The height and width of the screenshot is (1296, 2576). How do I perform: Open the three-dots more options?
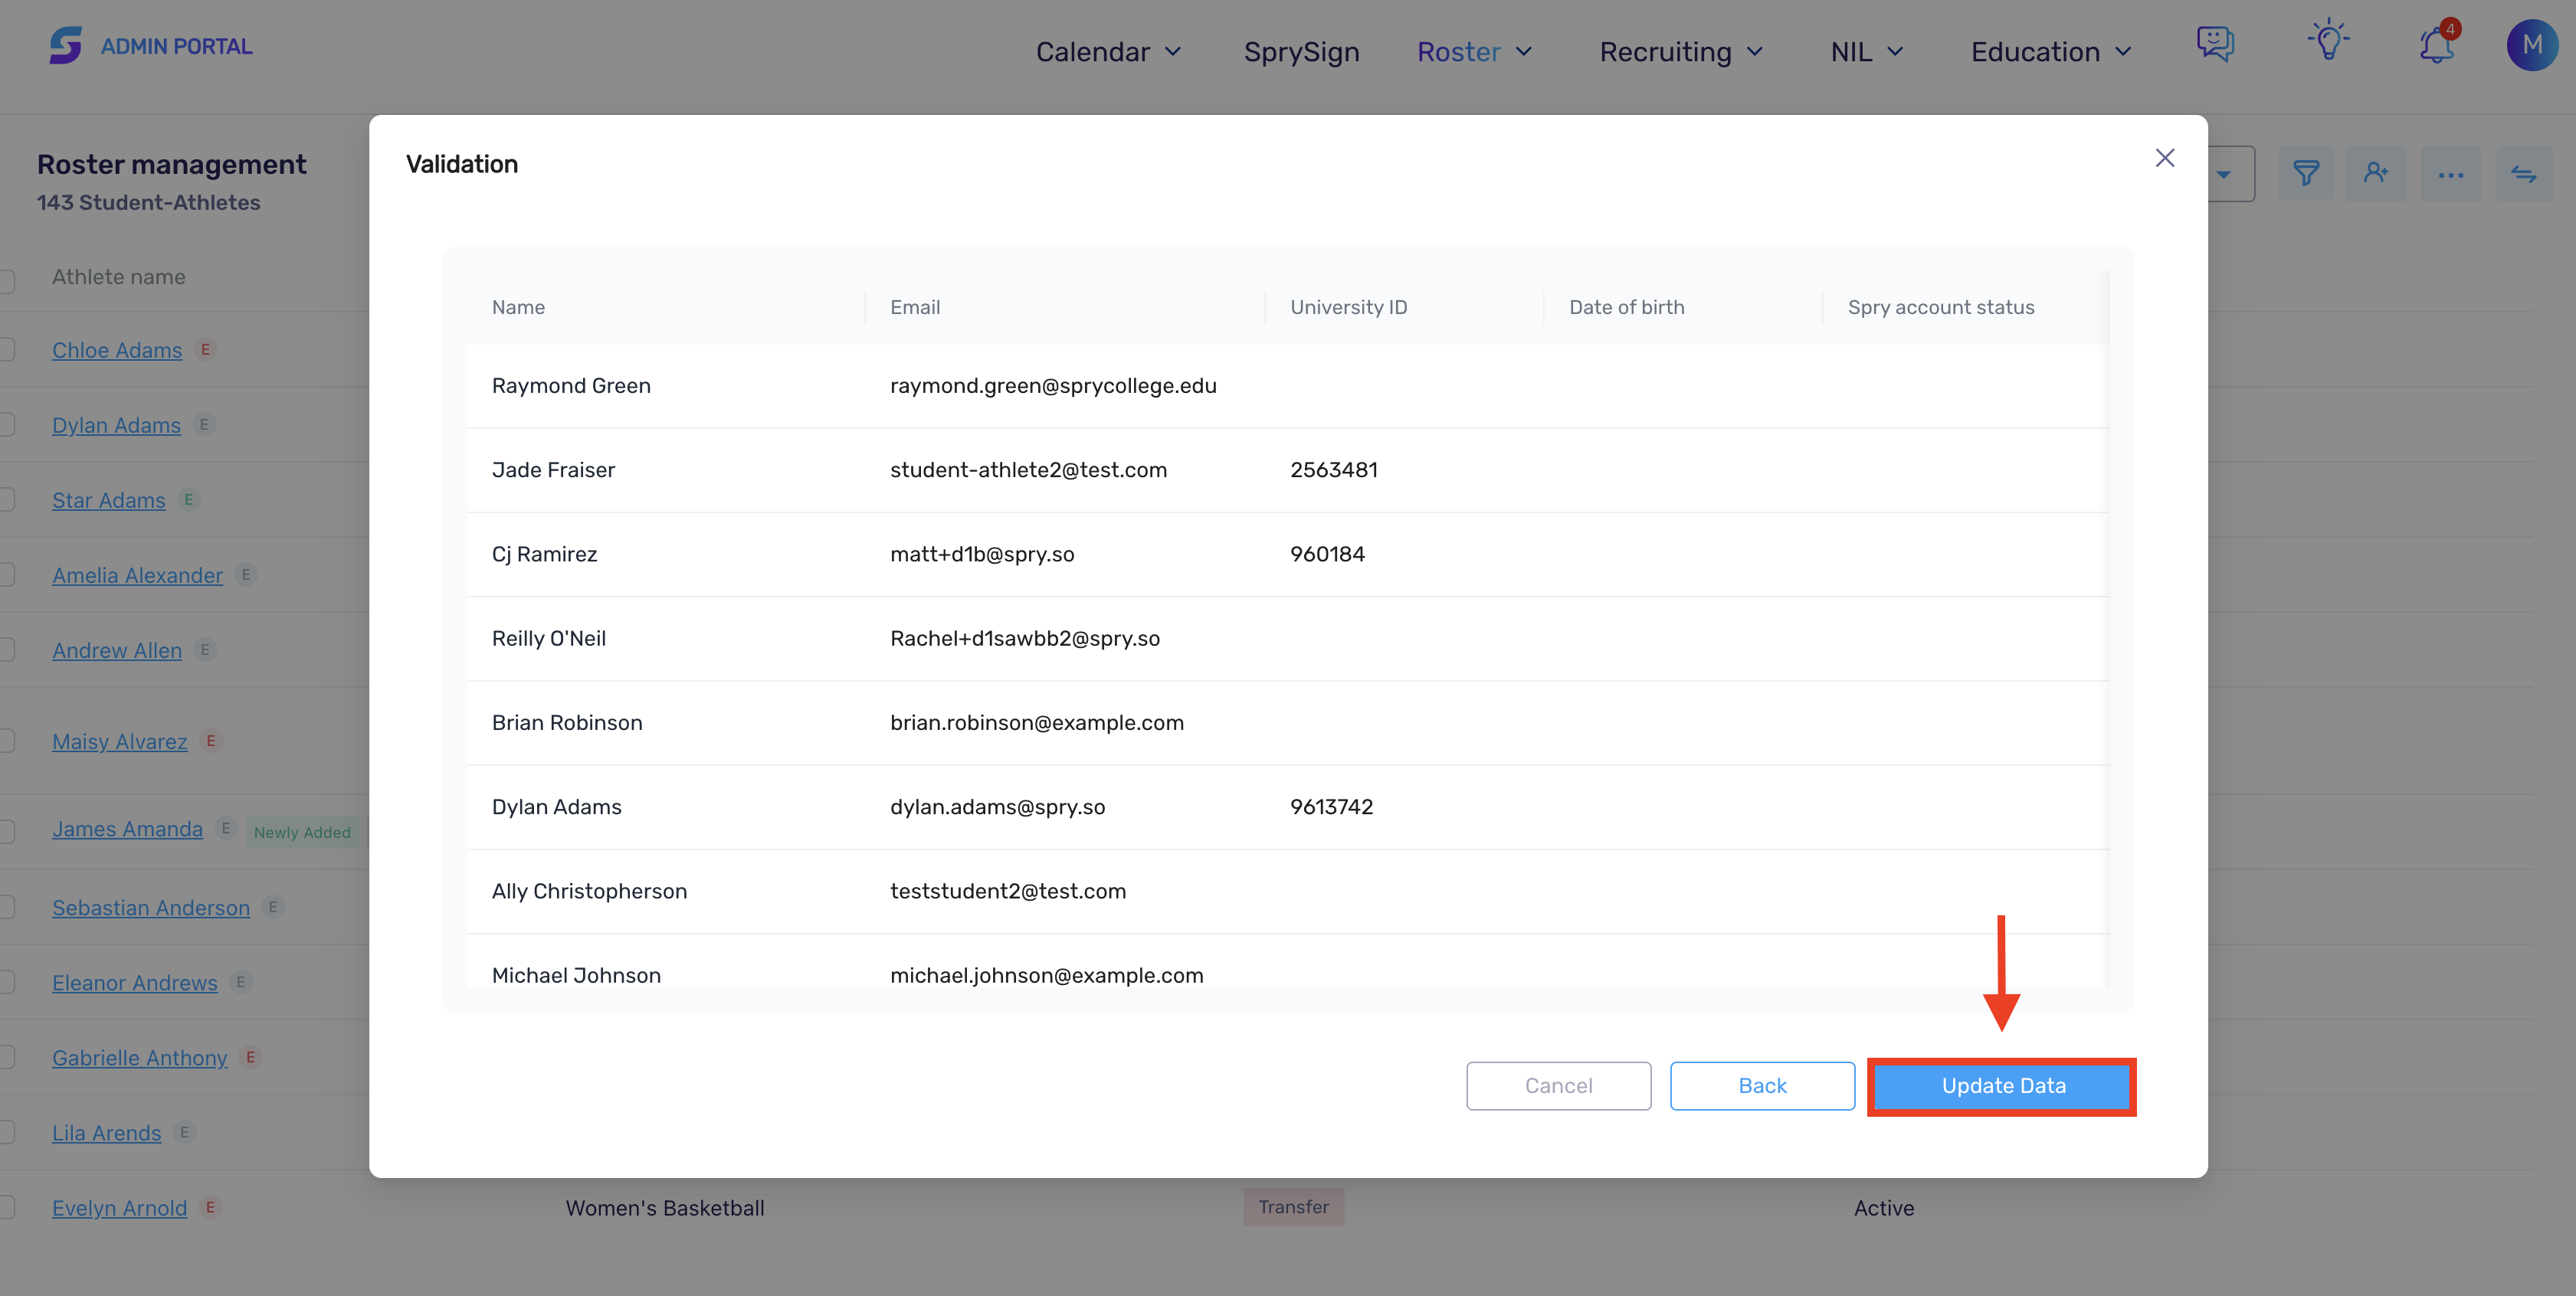click(x=2450, y=174)
